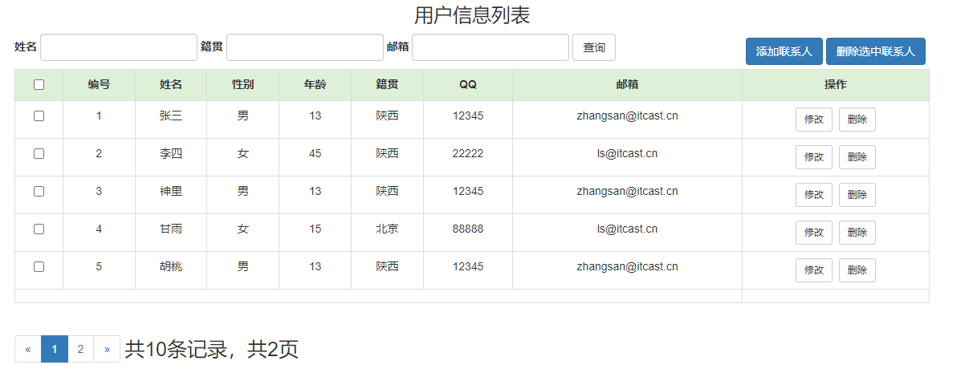Click the text 共10条记录，共2页
973x373 pixels.
[212, 349]
